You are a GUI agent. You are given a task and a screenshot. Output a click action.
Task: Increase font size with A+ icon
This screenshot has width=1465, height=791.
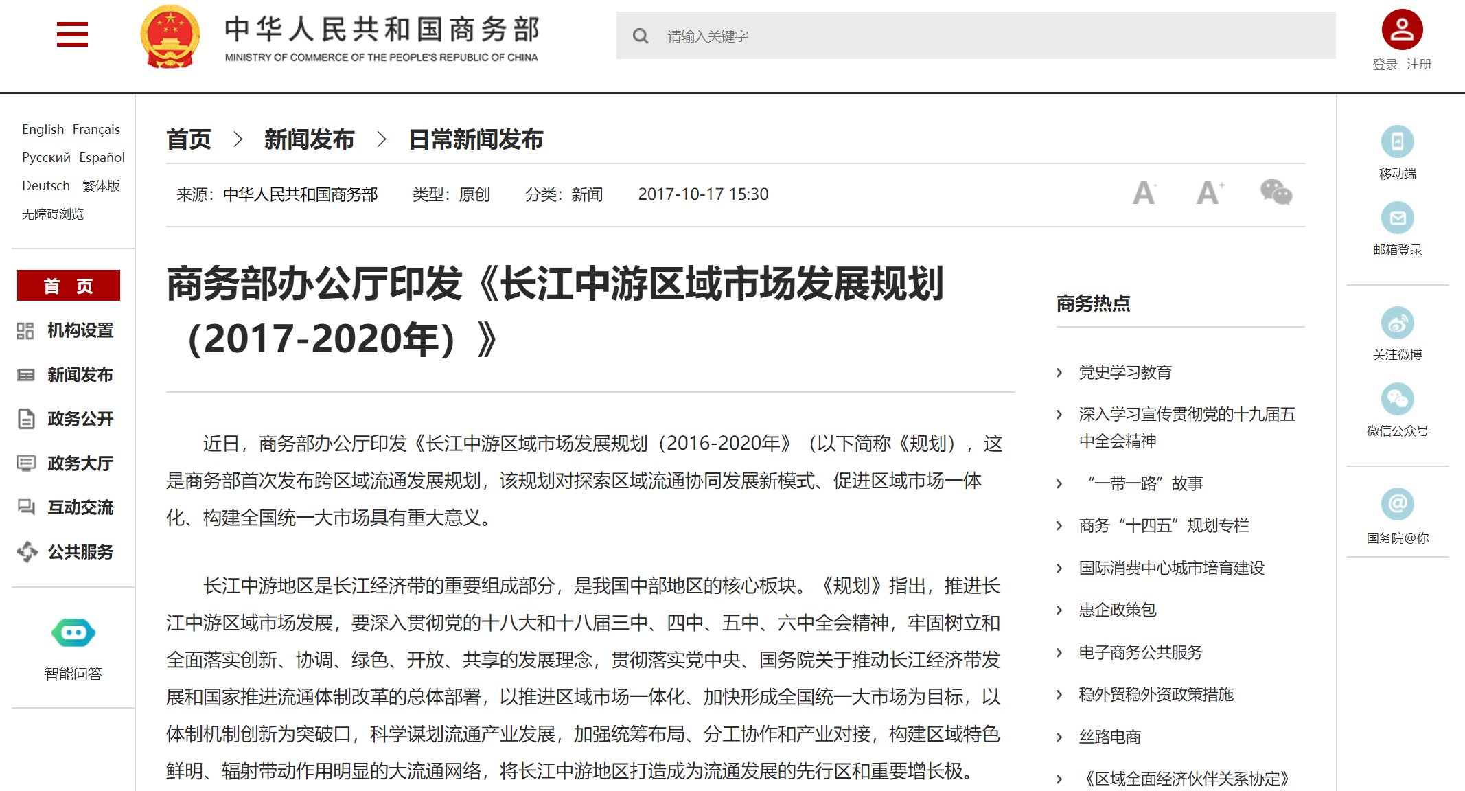point(1209,193)
